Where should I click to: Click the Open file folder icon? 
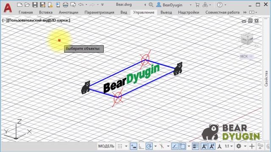coord(27,5)
